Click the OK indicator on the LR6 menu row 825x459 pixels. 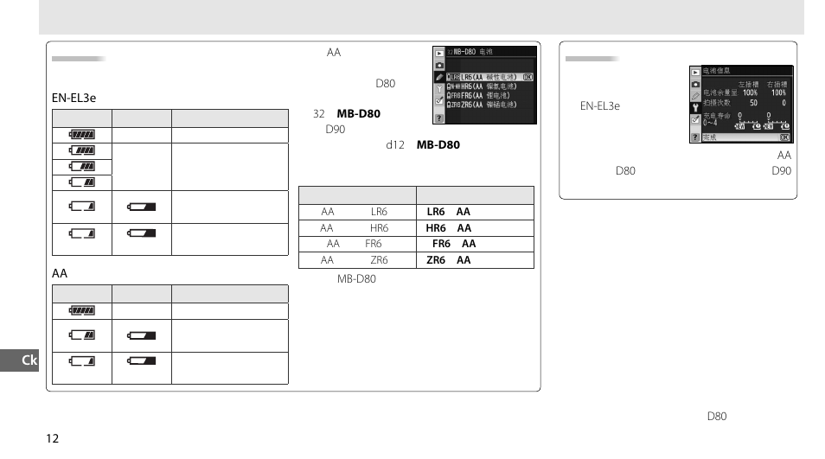(x=528, y=77)
